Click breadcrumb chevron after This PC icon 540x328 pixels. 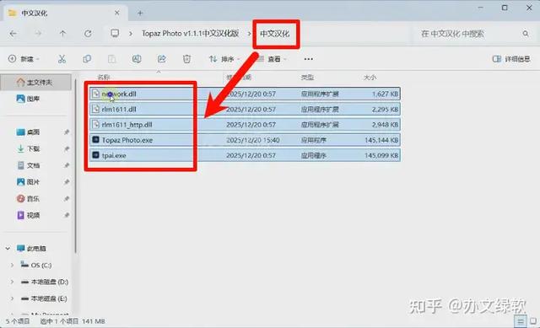click(131, 34)
